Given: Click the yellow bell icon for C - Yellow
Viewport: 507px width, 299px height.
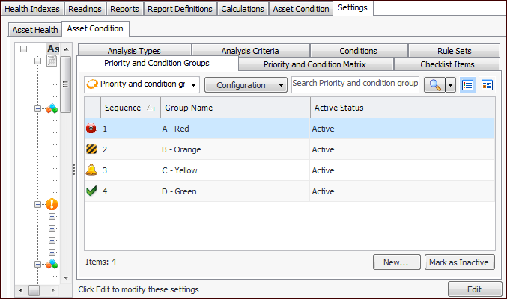Looking at the screenshot, I should coord(91,170).
